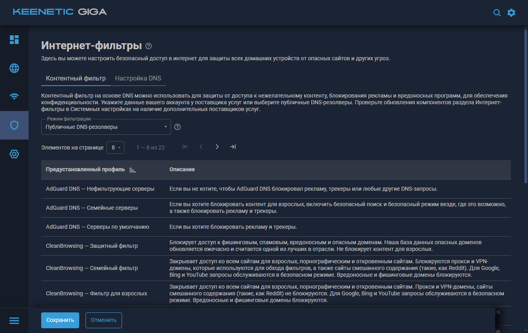Open the settings gear in top header
Viewport: 528px width, 333px height.
(x=511, y=13)
